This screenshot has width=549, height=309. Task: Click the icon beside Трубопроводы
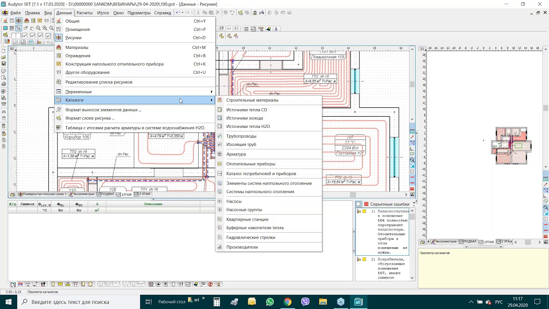coord(220,136)
